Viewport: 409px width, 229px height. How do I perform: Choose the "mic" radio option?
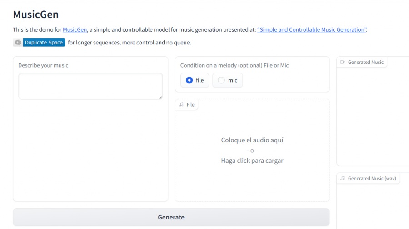coord(221,80)
